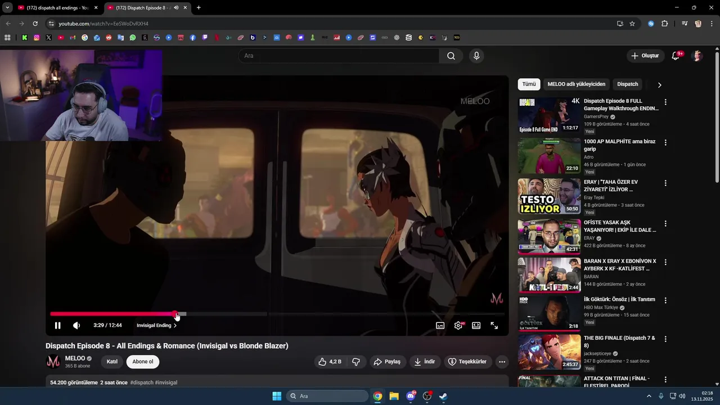Open the Oluştur create menu
The width and height of the screenshot is (720, 405).
click(x=645, y=56)
